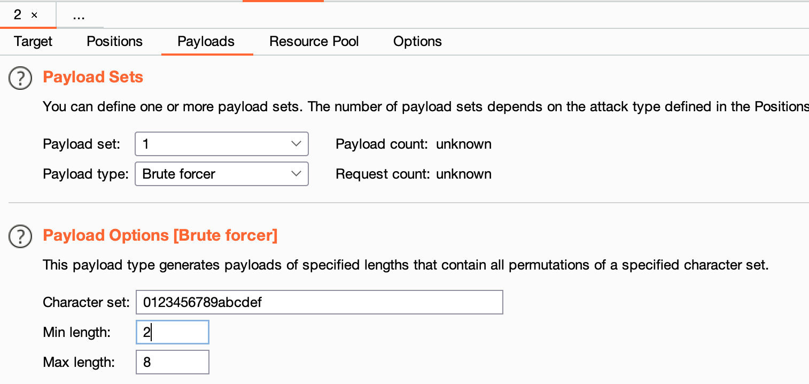This screenshot has width=809, height=384.
Task: Go to the Options tab
Action: coord(418,42)
